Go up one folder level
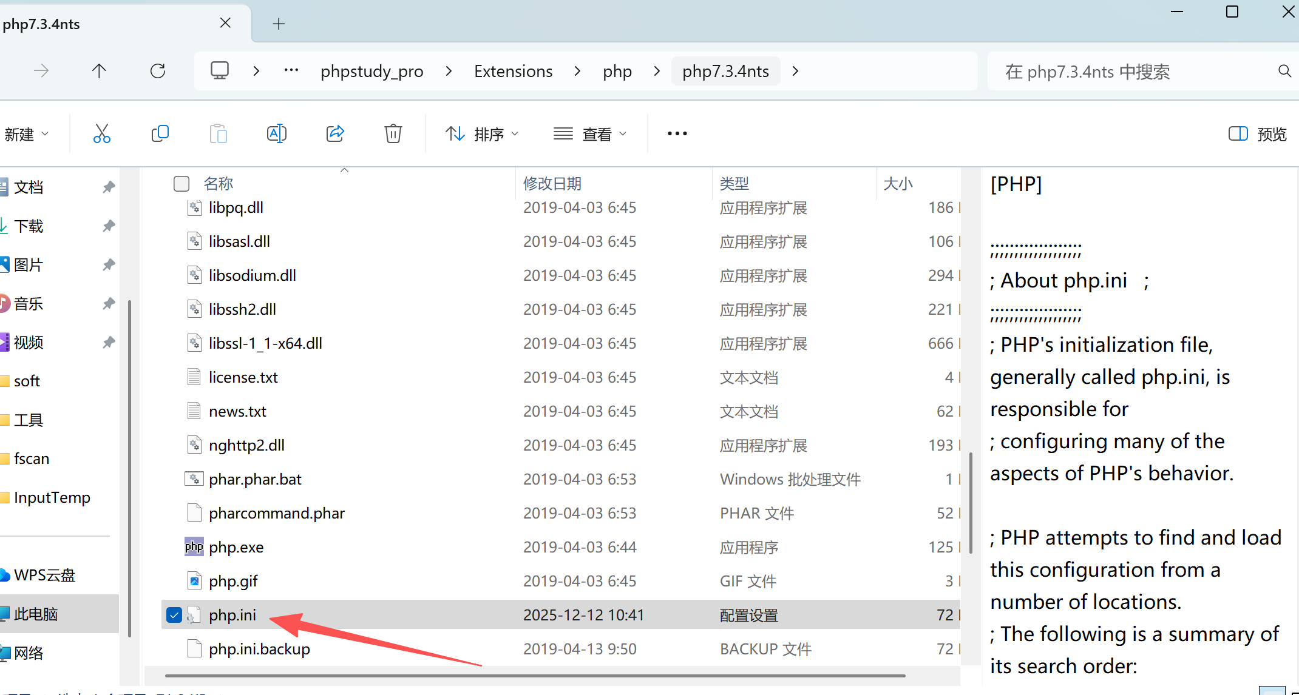This screenshot has height=695, width=1299. (99, 71)
